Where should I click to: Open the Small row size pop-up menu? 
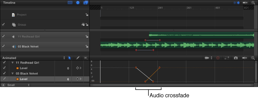(18, 85)
